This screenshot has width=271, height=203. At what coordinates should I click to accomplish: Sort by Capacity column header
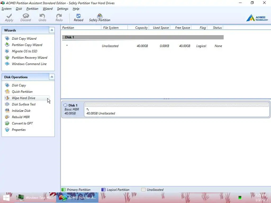(x=138, y=27)
